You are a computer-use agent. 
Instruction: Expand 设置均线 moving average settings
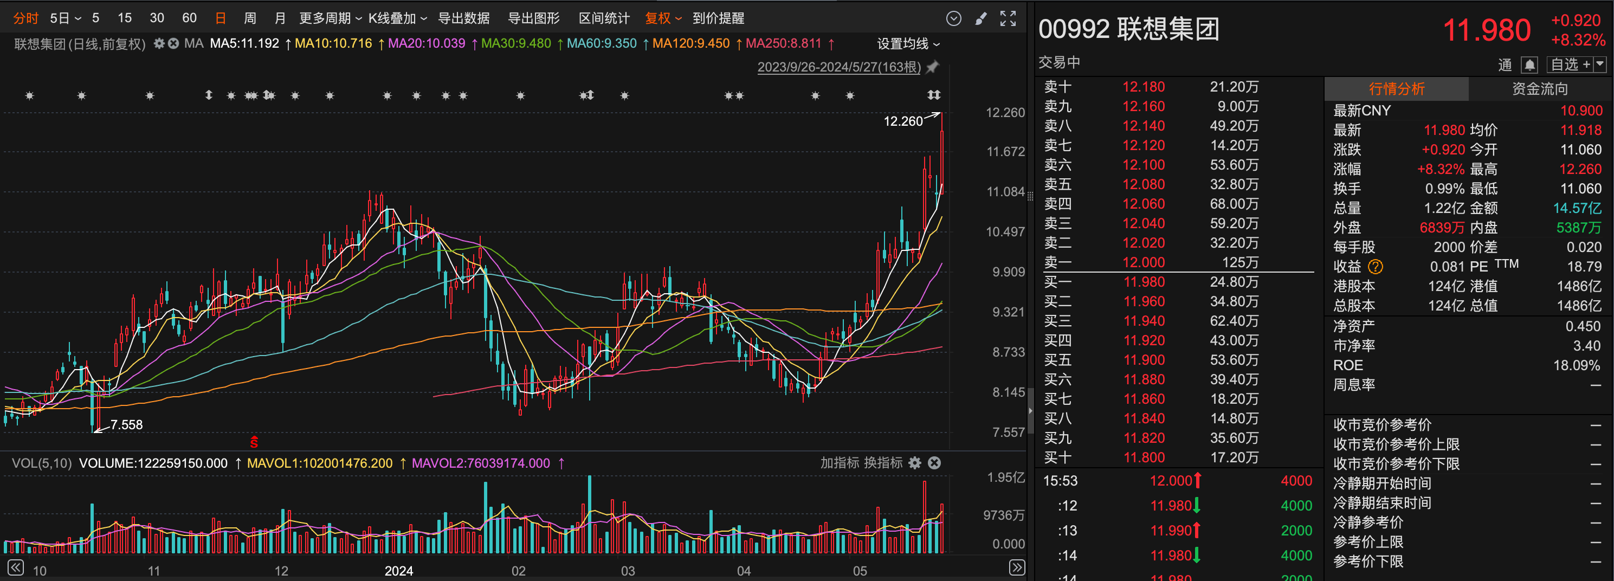pos(908,44)
